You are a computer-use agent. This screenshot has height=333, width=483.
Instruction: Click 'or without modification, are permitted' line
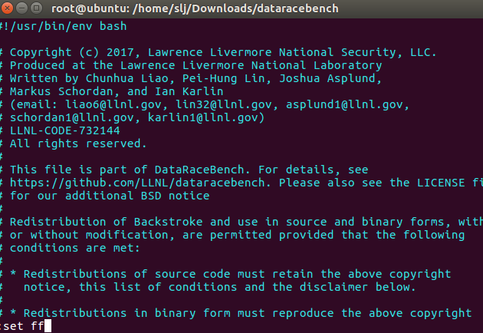tap(232, 235)
